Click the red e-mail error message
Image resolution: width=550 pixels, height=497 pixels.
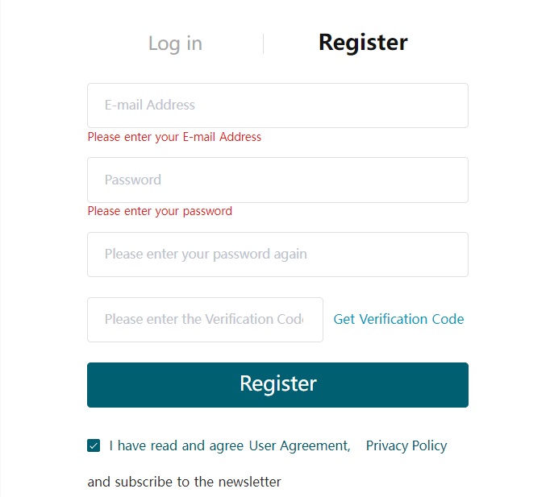(174, 137)
